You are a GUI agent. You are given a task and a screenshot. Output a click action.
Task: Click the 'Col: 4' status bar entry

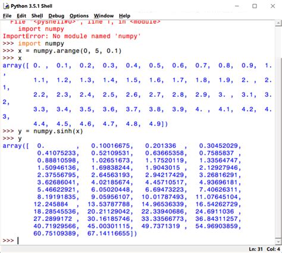click(273, 249)
